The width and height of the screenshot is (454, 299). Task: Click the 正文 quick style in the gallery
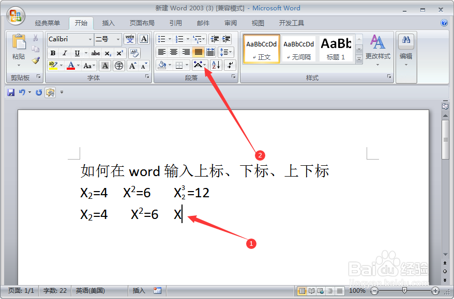coord(261,49)
